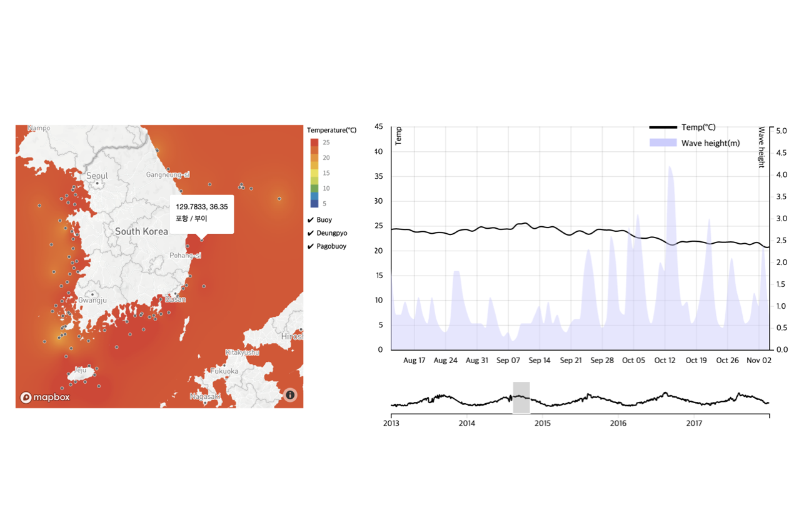Viewport: 809px width, 525px height.
Task: Disable the Deungpyo layer
Action: (311, 233)
